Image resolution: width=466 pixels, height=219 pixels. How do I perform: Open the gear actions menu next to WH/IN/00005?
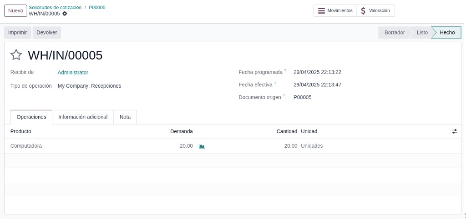coord(65,14)
